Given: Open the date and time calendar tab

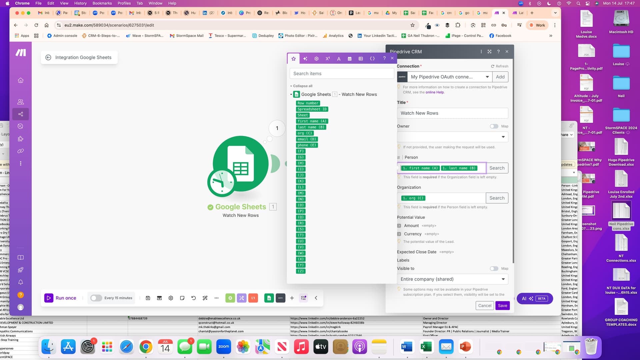Looking at the screenshot, I should tap(350, 59).
